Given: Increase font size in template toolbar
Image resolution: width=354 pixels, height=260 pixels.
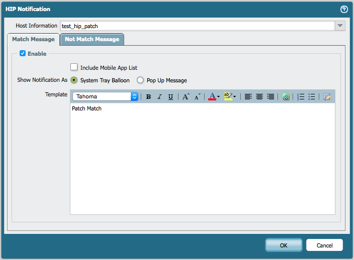Looking at the screenshot, I should pyautogui.click(x=186, y=97).
